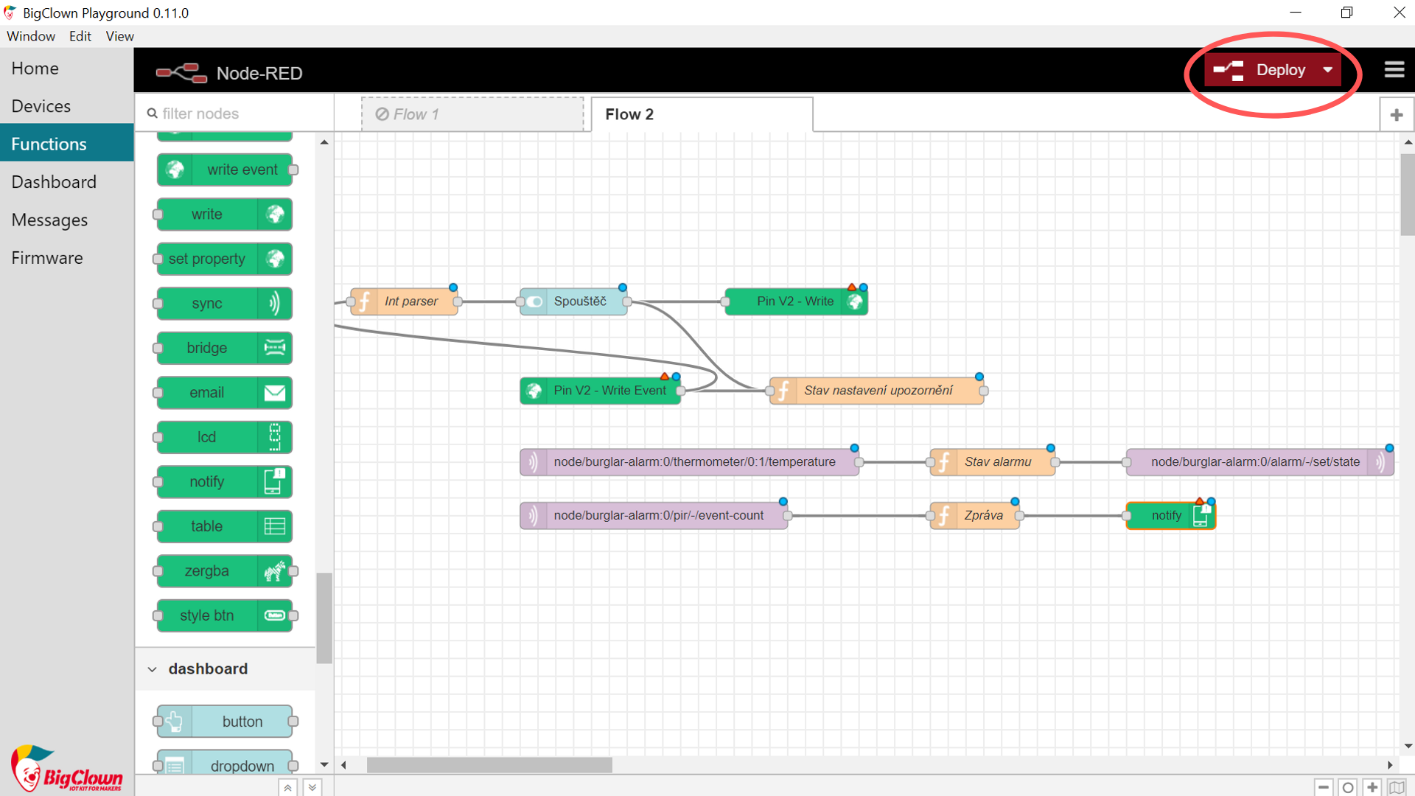Image resolution: width=1415 pixels, height=796 pixels.
Task: Select the set property palette node
Action: tap(225, 259)
